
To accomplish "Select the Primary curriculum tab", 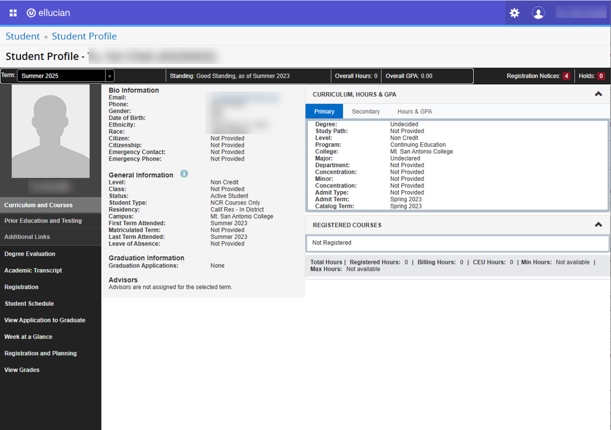I will pyautogui.click(x=324, y=112).
